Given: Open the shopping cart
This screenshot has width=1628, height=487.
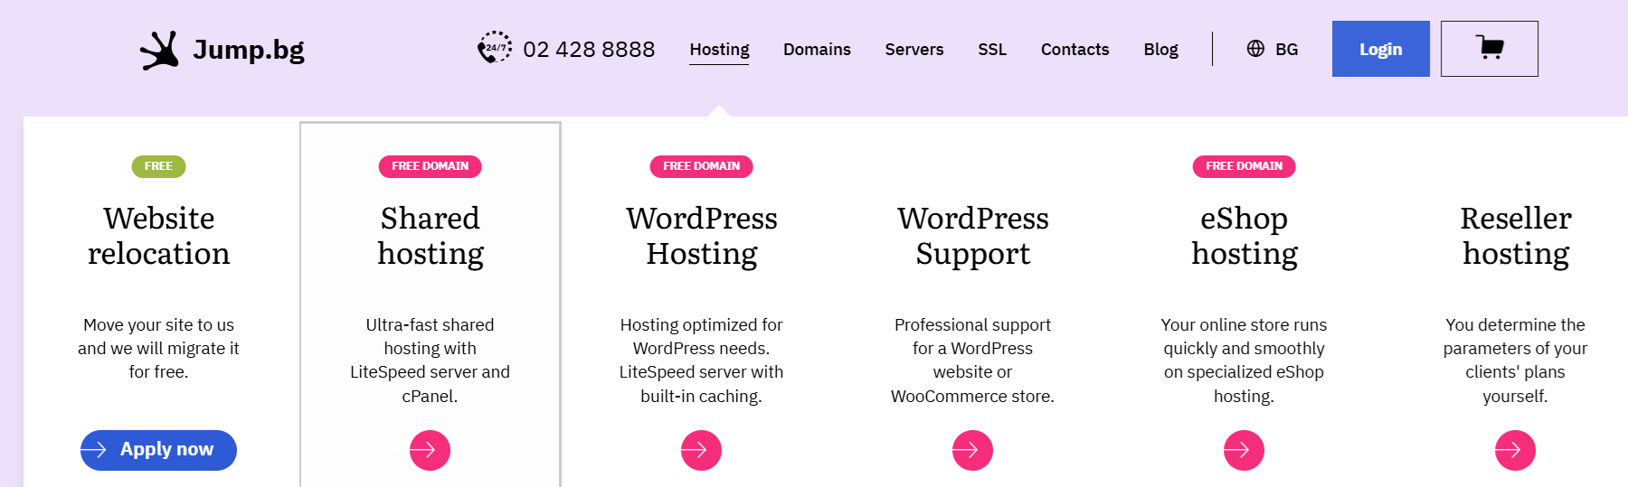Looking at the screenshot, I should (x=1489, y=49).
